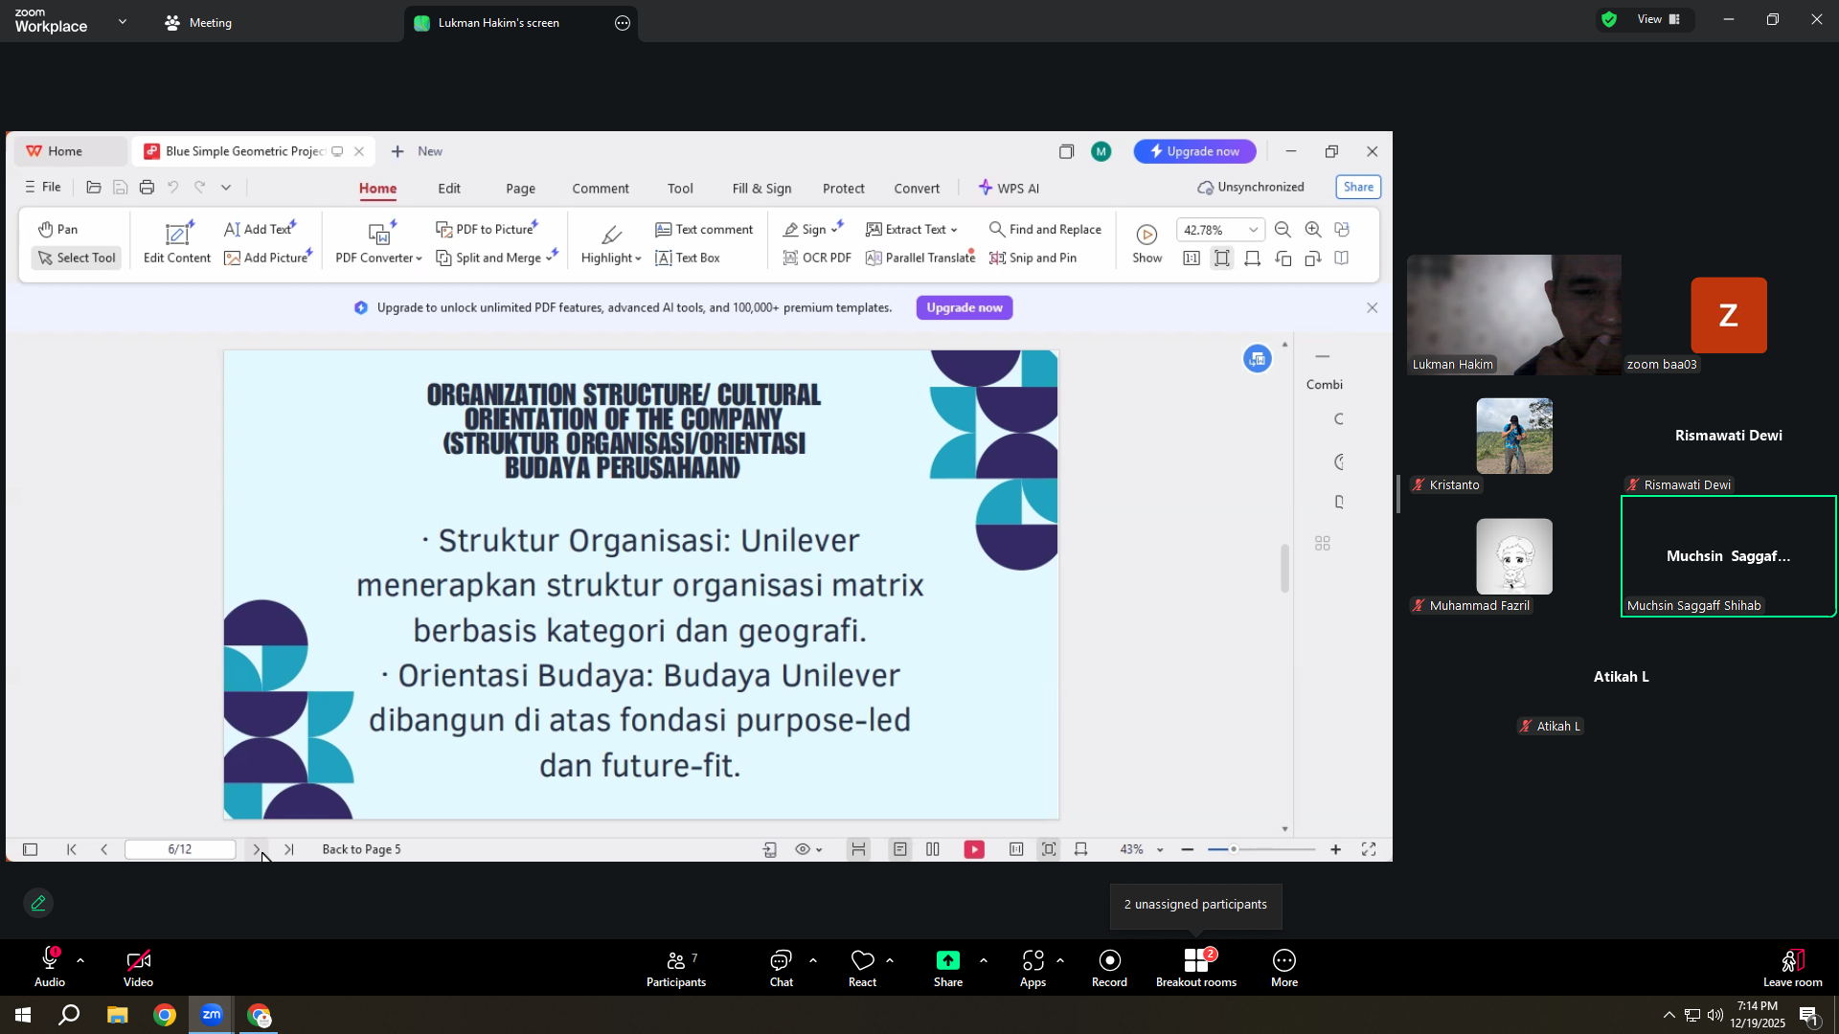Switch to two-page view layout
The height and width of the screenshot is (1034, 1839).
(x=933, y=850)
